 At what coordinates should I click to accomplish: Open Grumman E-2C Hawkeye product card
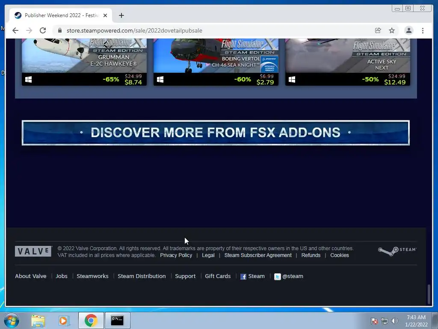(84, 62)
